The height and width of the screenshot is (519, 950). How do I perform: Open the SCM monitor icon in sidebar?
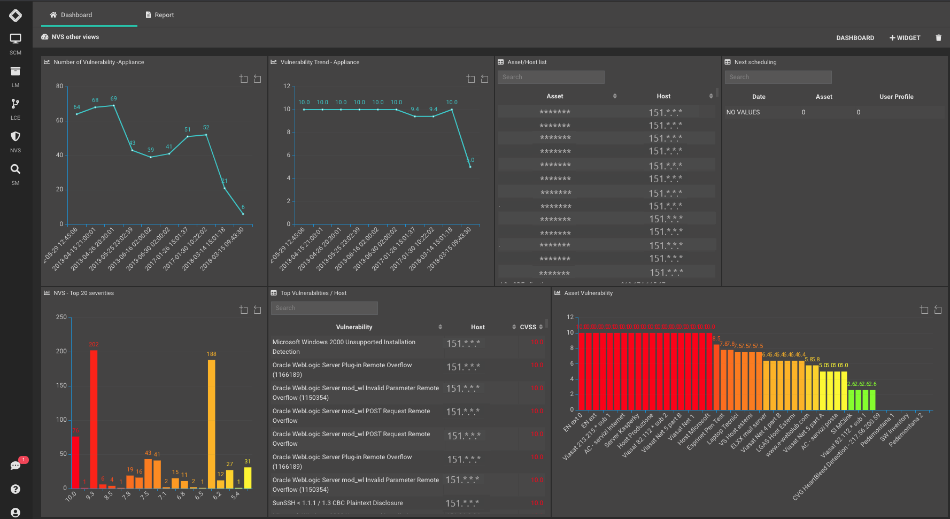coord(16,39)
